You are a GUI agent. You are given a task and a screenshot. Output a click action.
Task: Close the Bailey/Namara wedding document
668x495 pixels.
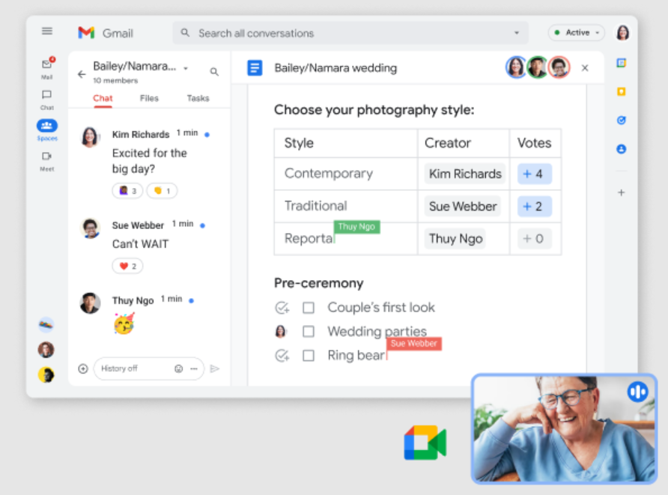[x=585, y=67]
